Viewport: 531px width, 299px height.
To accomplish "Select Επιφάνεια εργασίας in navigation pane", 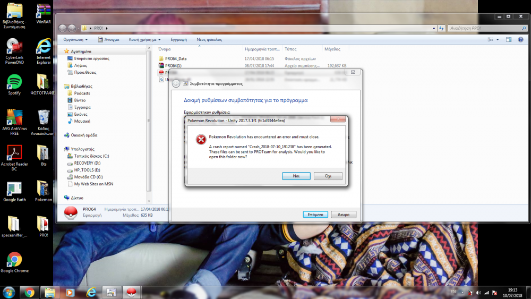I will [91, 58].
